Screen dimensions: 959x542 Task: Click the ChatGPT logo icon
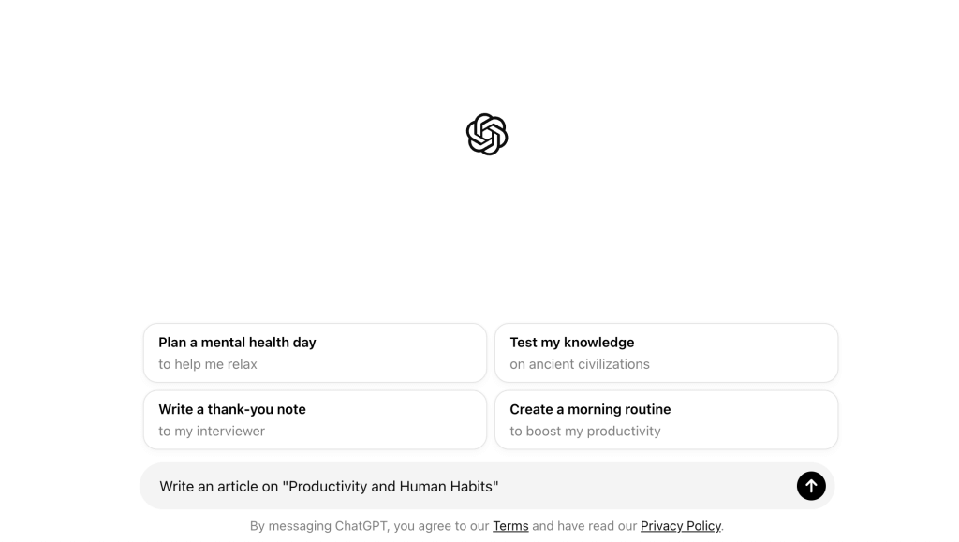tap(487, 134)
